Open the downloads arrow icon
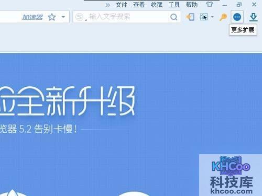 pyautogui.click(x=253, y=17)
